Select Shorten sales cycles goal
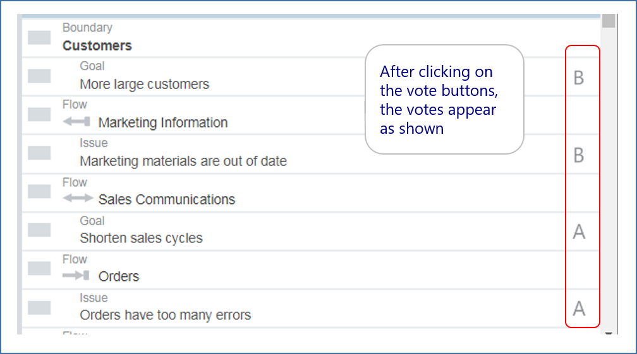637x354 pixels. click(x=141, y=239)
